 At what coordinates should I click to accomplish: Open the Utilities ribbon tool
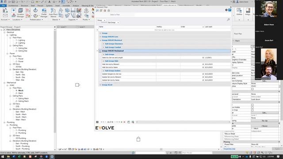click(239, 12)
